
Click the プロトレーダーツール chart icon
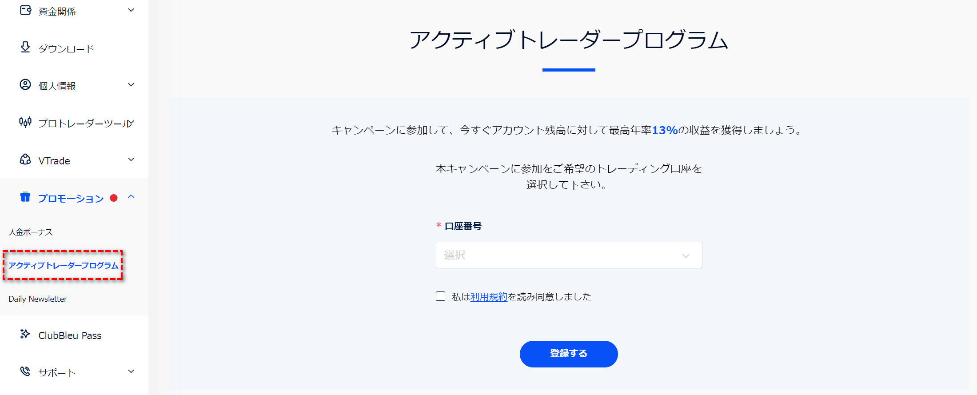coord(25,123)
